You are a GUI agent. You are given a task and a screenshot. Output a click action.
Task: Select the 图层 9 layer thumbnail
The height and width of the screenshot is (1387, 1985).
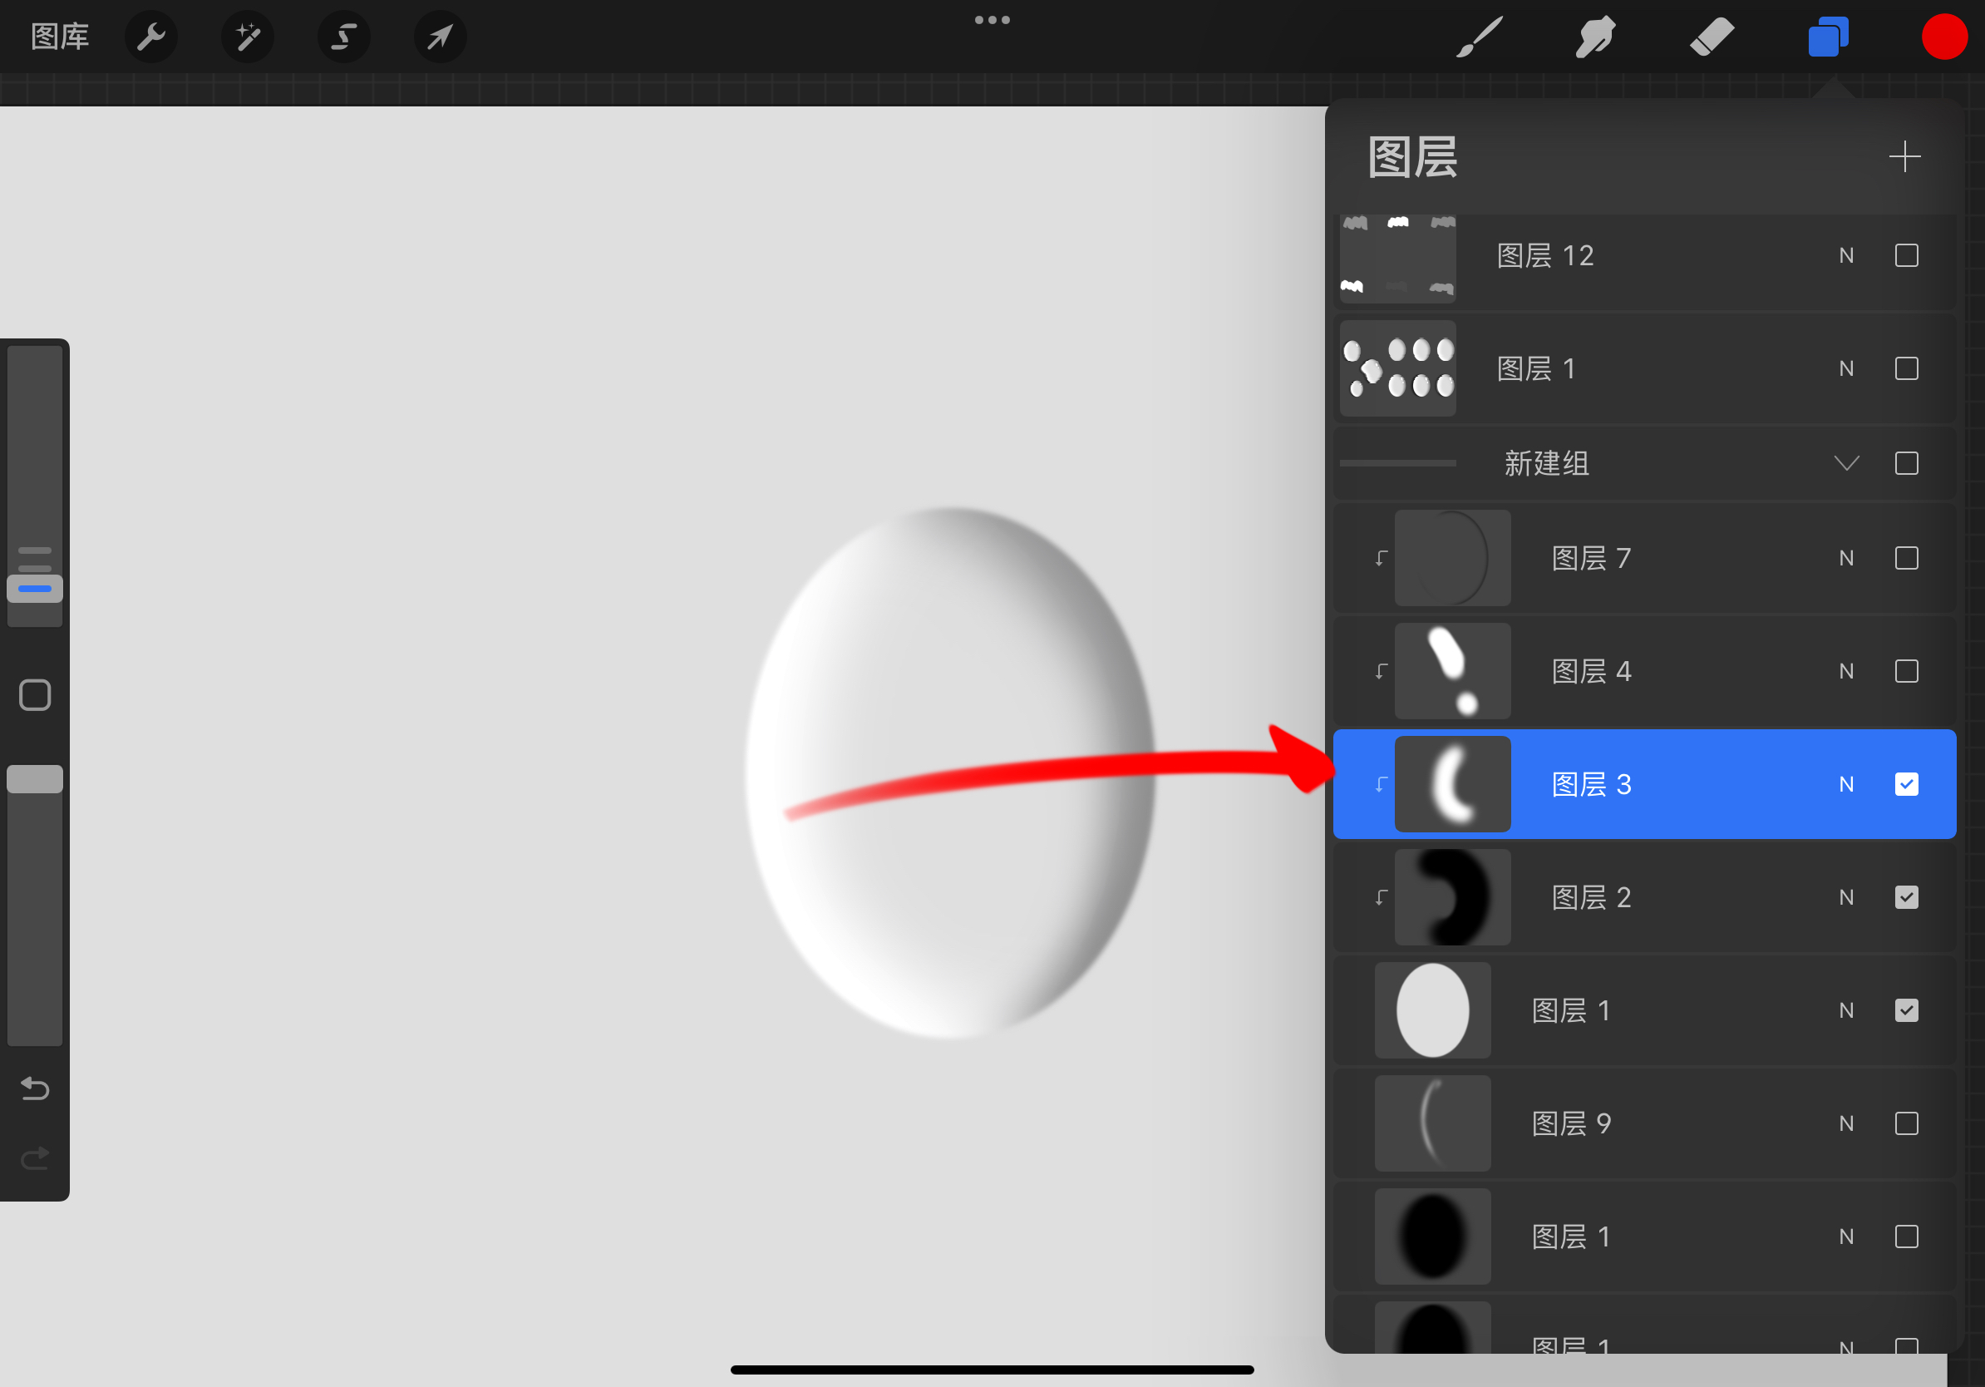tap(1432, 1123)
